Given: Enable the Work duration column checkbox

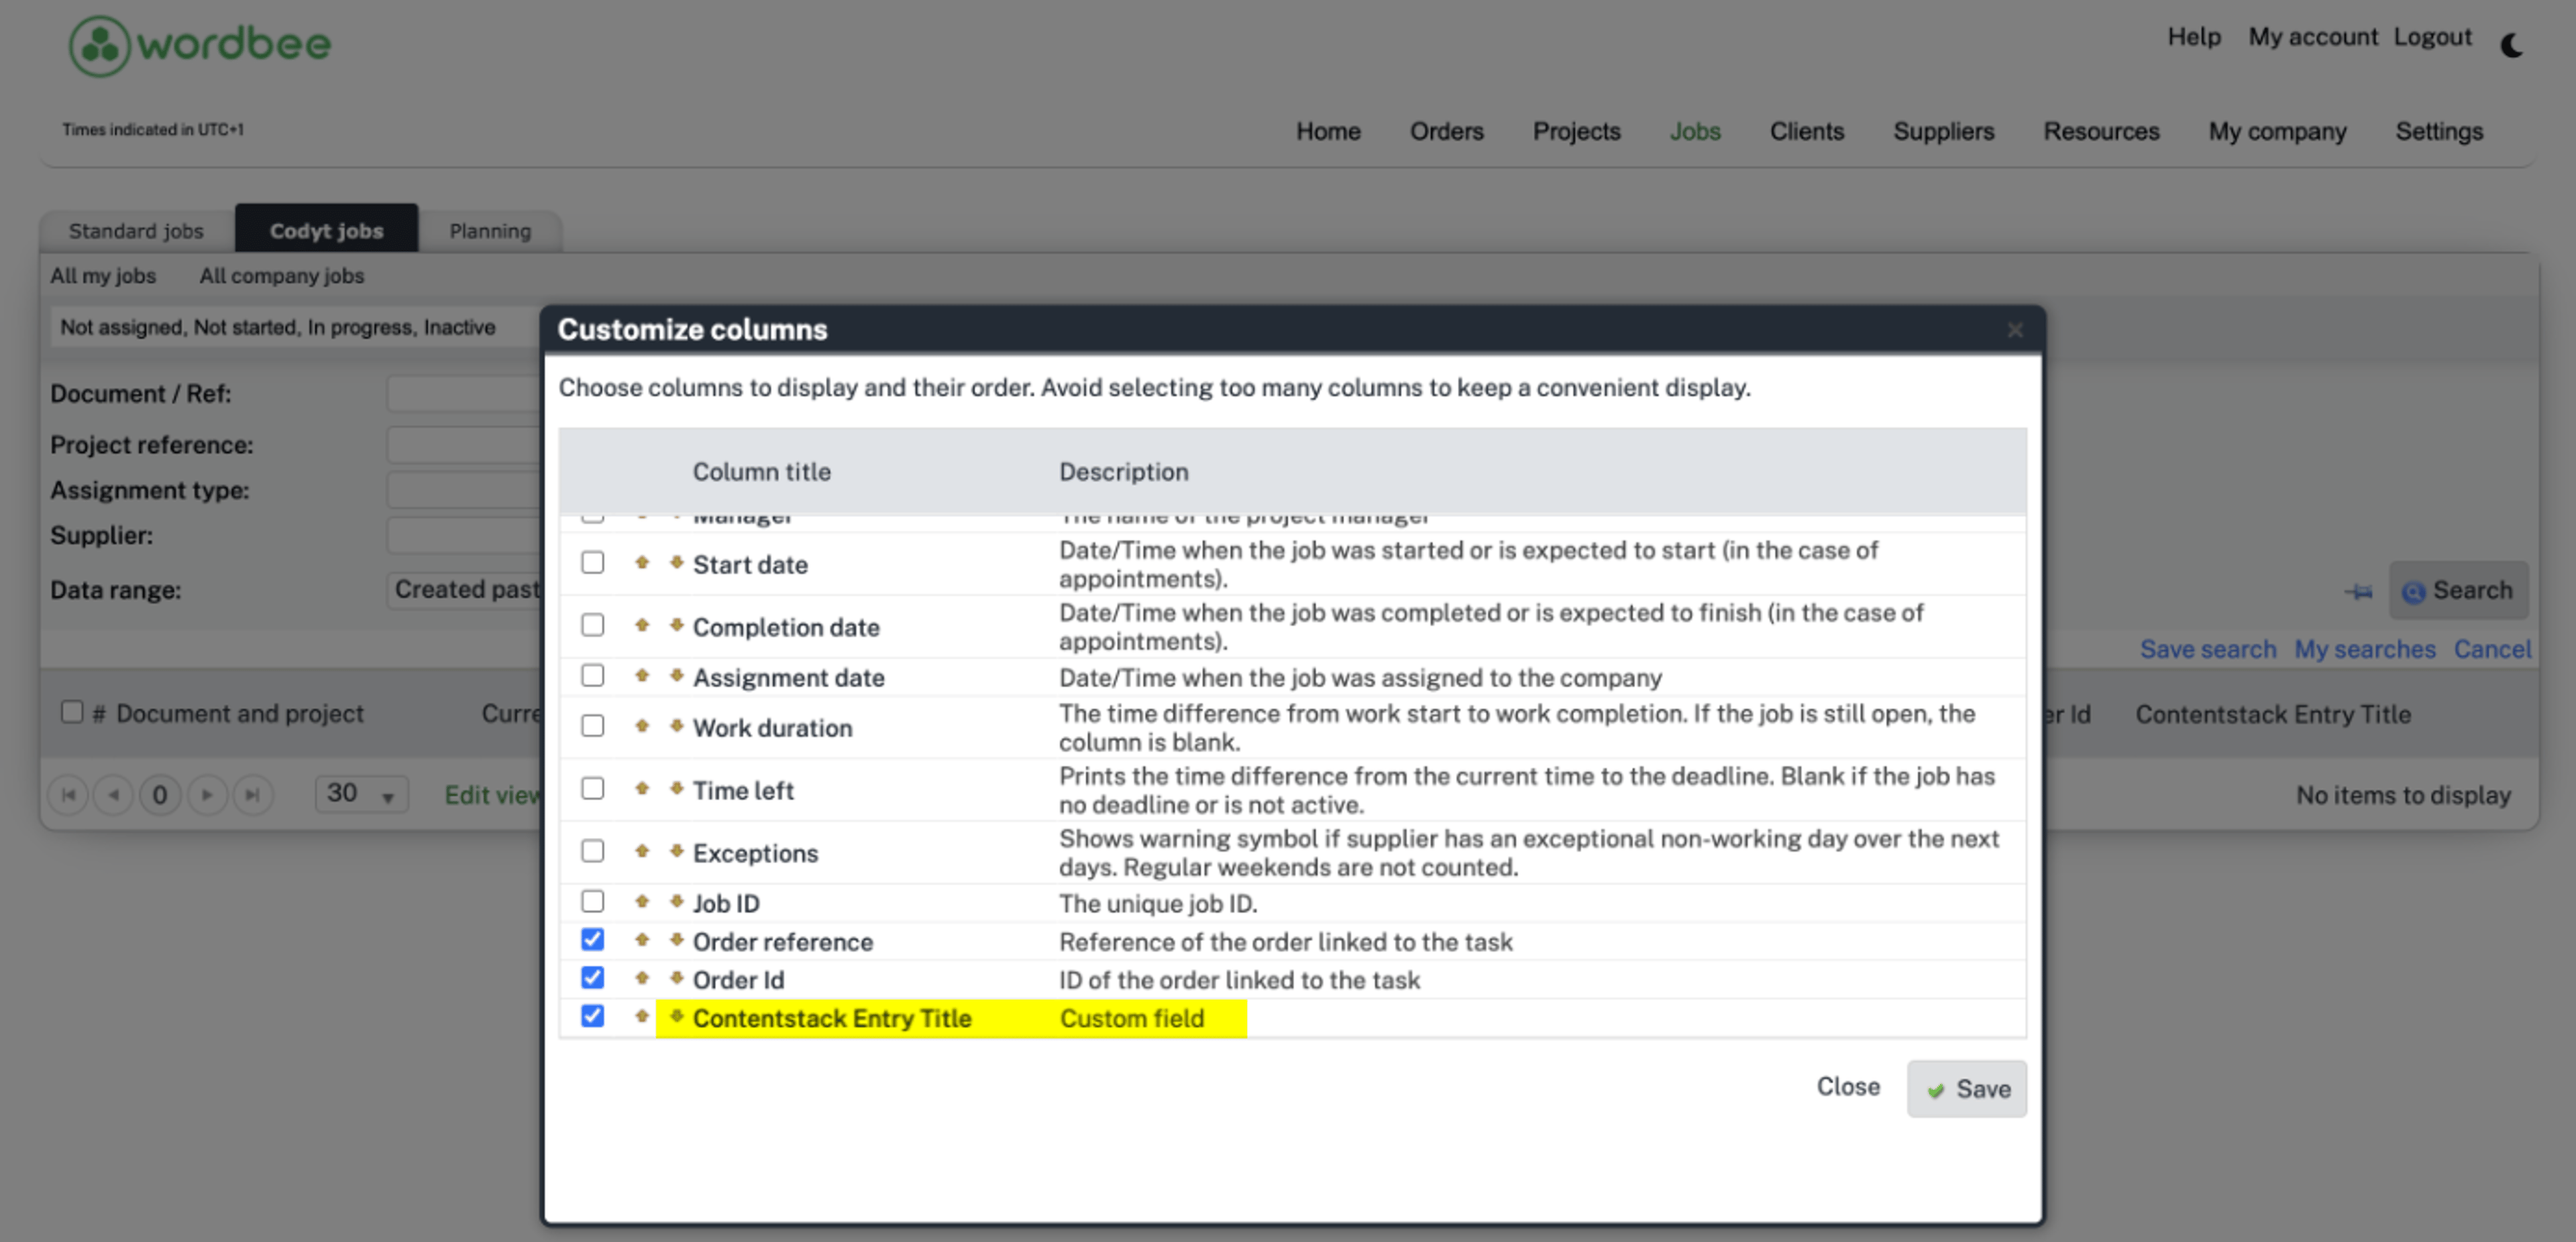Looking at the screenshot, I should (x=593, y=725).
